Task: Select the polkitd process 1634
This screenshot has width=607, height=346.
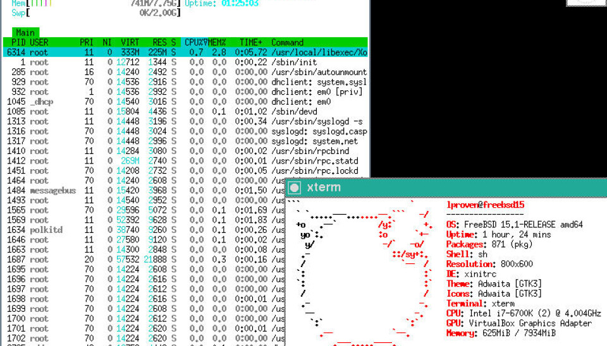Action: pos(144,230)
